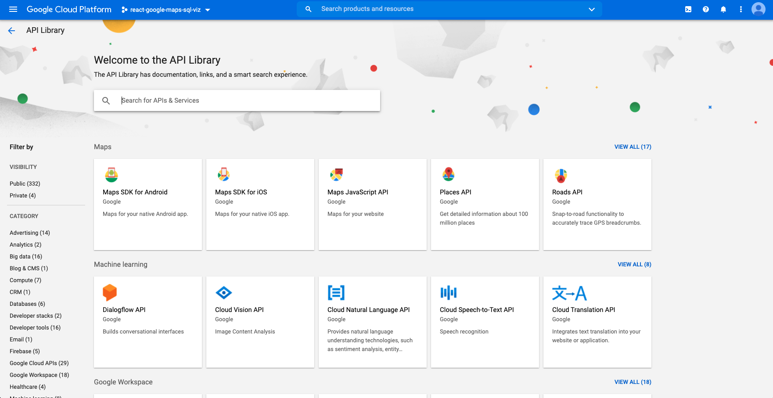Viewport: 773px width, 398px height.
Task: Open the notifications bell
Action: (x=723, y=9)
